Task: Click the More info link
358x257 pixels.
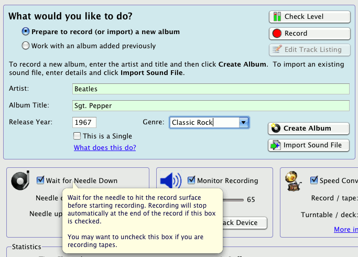Action: click(x=345, y=230)
